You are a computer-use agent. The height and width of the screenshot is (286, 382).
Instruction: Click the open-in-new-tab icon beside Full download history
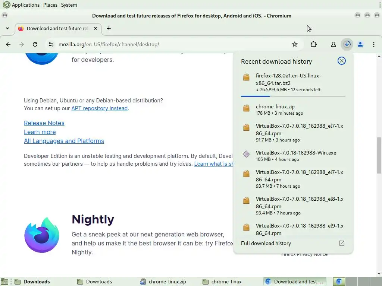tap(342, 243)
